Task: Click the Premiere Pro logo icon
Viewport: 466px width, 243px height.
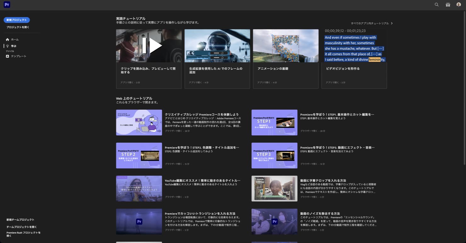Action: point(7,5)
